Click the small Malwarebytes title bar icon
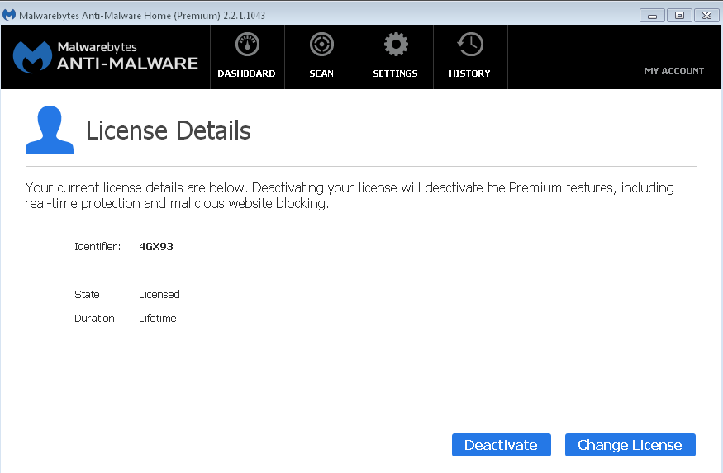This screenshot has height=473, width=723. (x=9, y=15)
